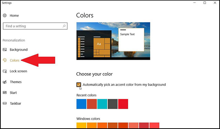This screenshot has height=129, width=220.
Task: Go to Lock screen settings
Action: (x=18, y=71)
